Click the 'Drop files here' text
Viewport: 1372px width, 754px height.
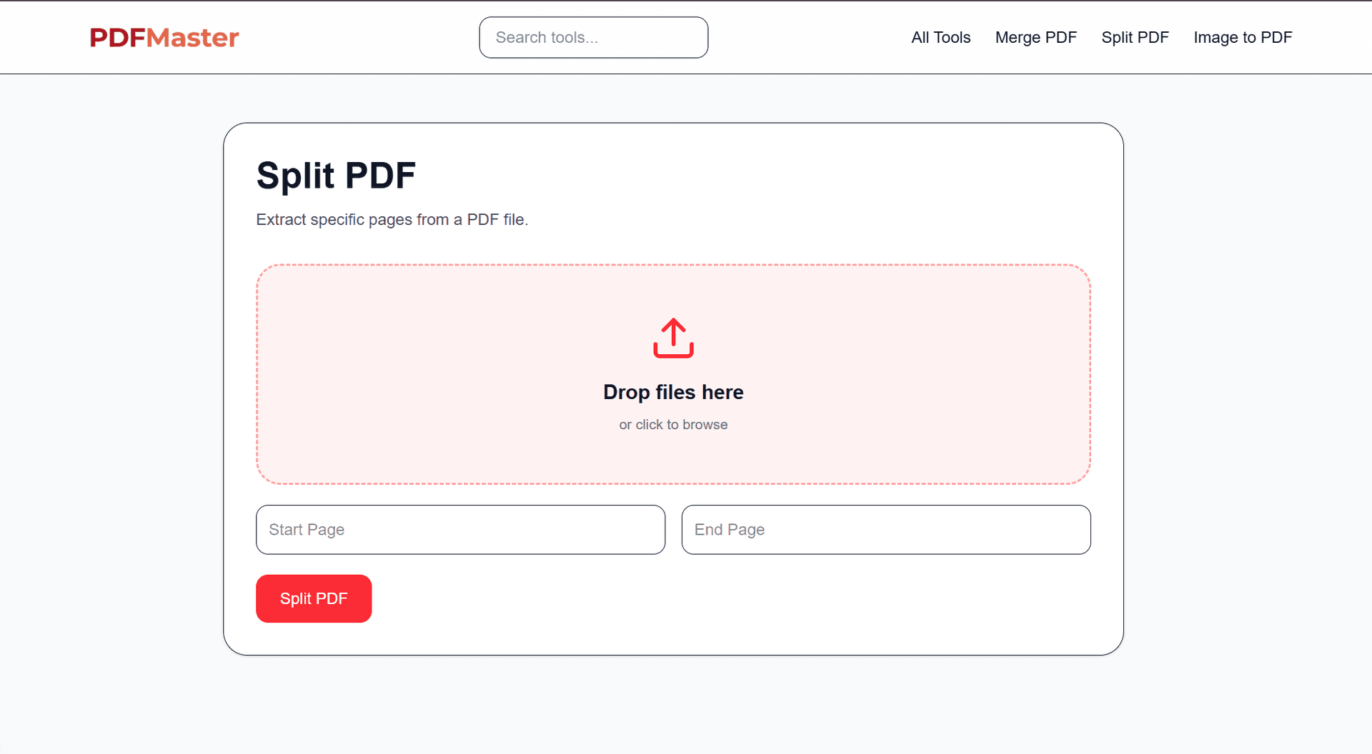click(x=673, y=392)
